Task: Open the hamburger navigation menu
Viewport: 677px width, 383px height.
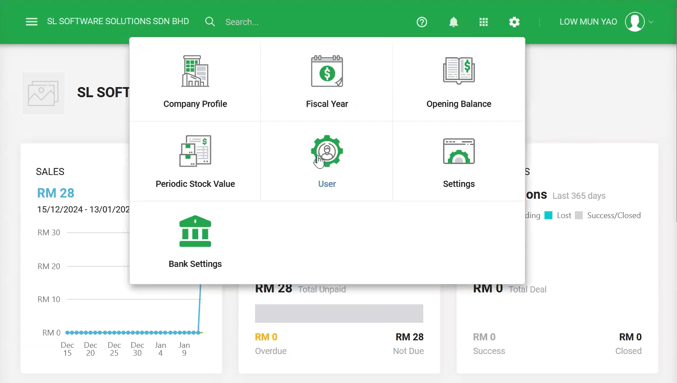Action: point(32,22)
